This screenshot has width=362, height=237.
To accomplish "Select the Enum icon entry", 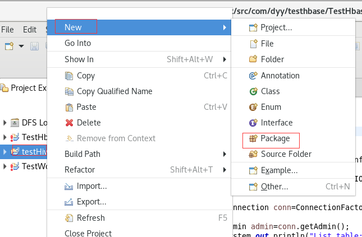I will tap(252, 107).
